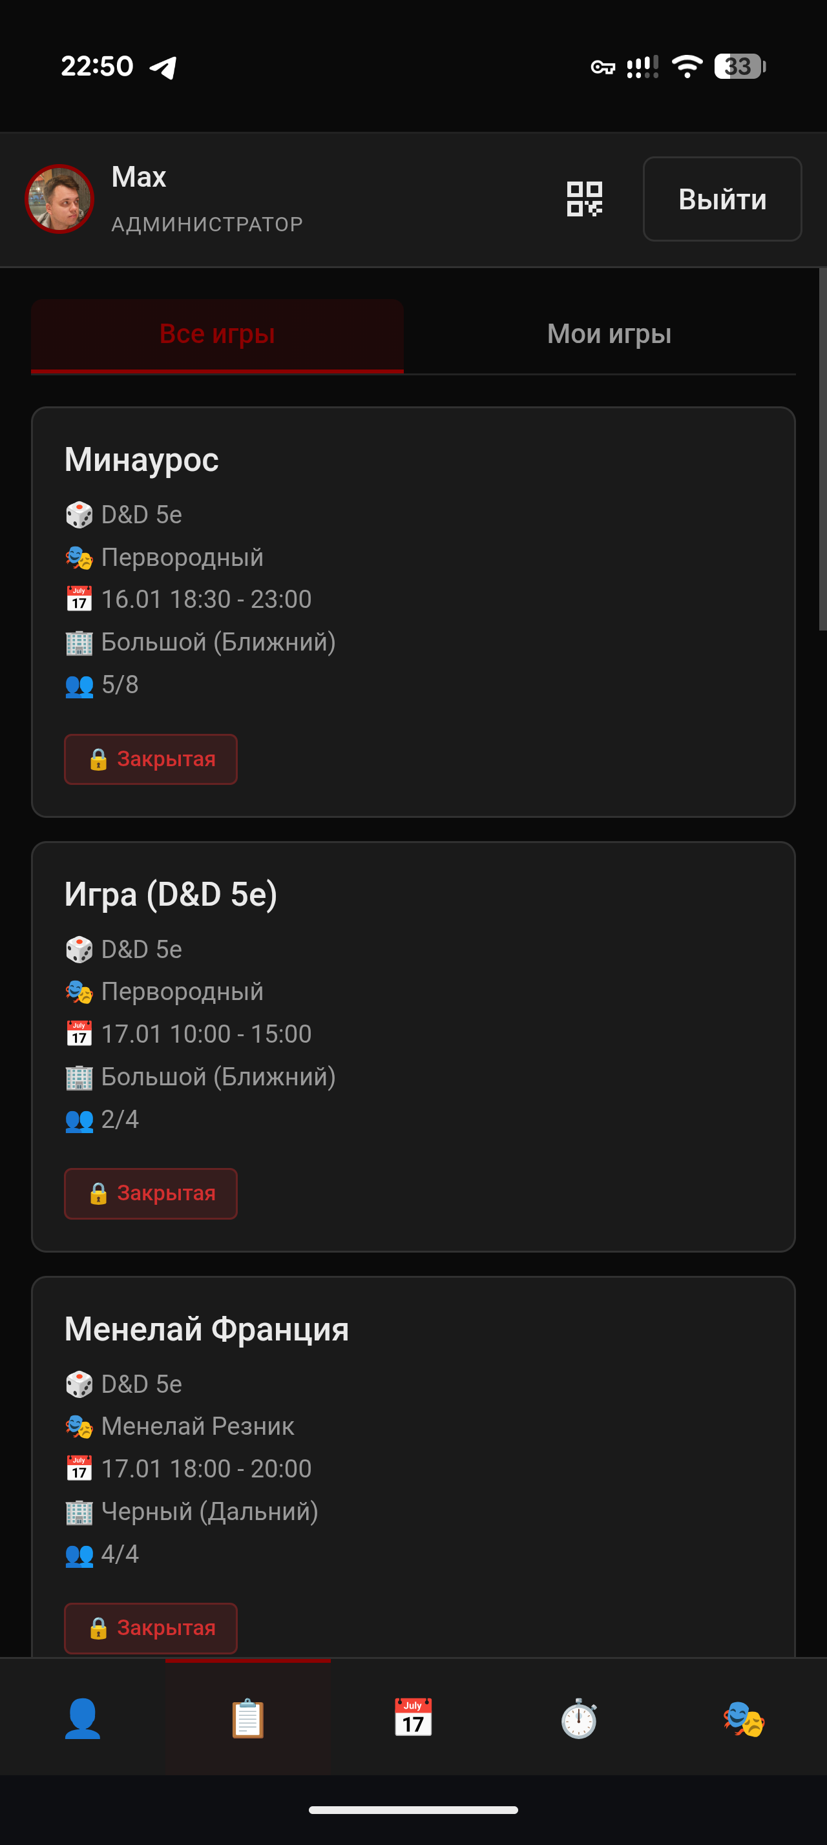Switch to the Все игры tab
Viewport: 827px width, 1845px height.
point(217,335)
